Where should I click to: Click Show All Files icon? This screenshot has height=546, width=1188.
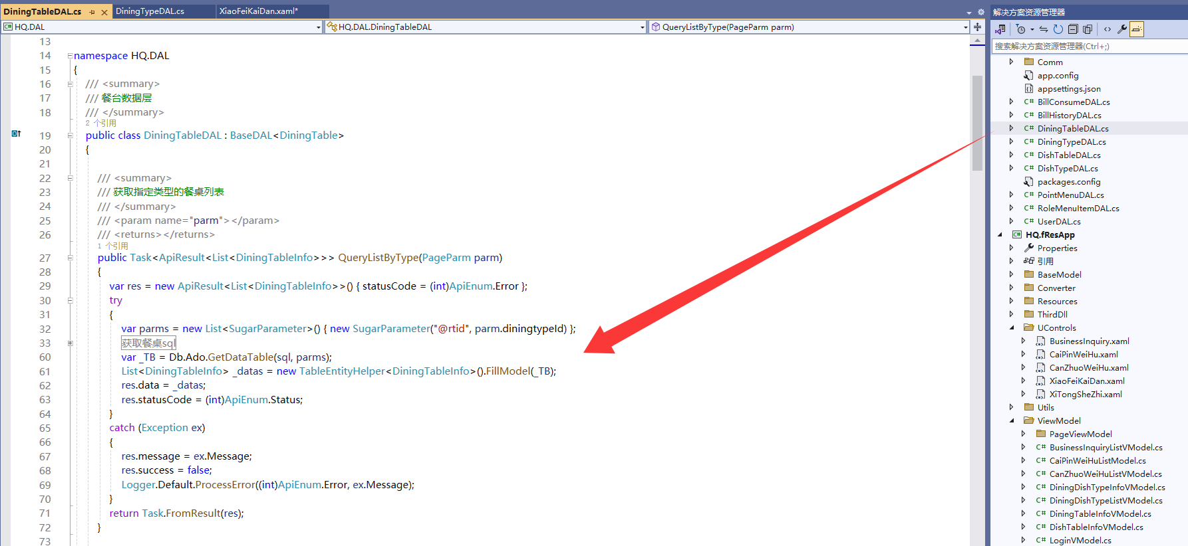tap(1088, 29)
